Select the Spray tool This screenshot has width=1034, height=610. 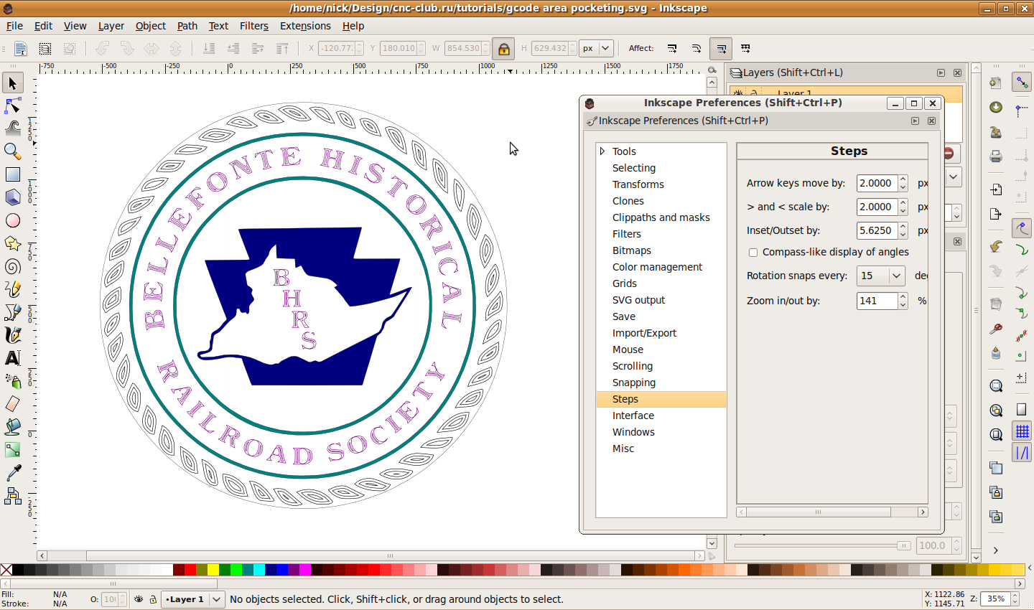(x=13, y=381)
